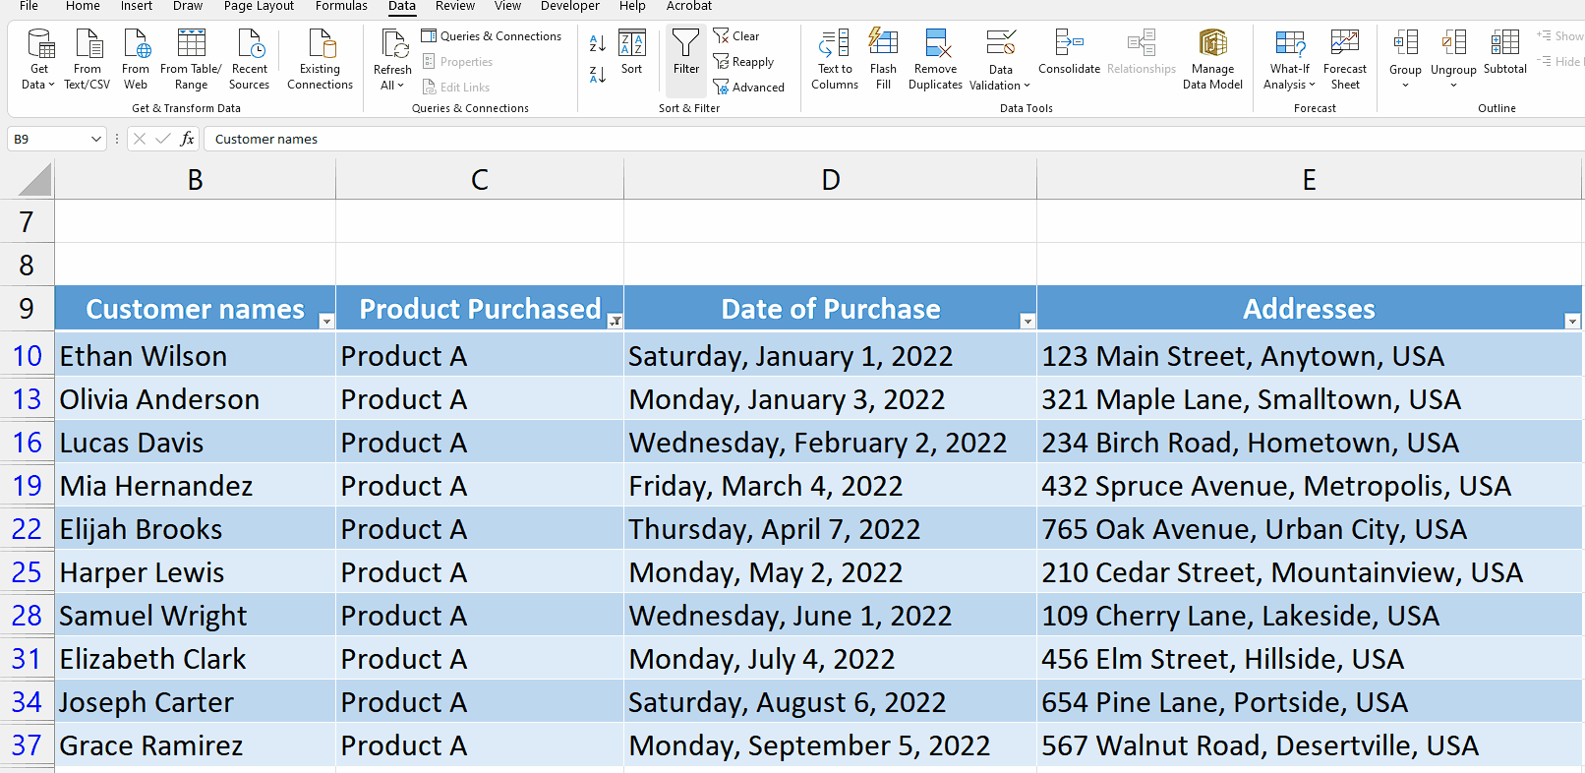1585x773 pixels.
Task: Select row 10 header
Action: coord(27,356)
